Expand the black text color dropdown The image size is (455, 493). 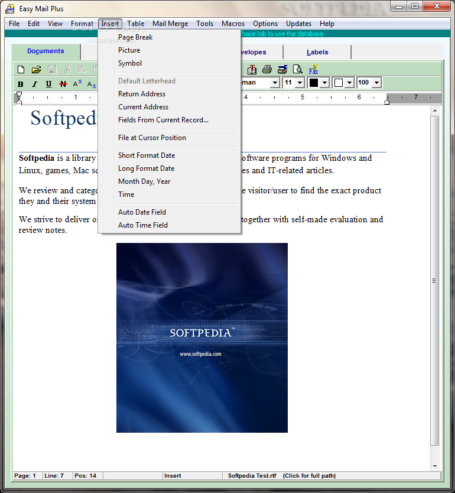click(325, 83)
